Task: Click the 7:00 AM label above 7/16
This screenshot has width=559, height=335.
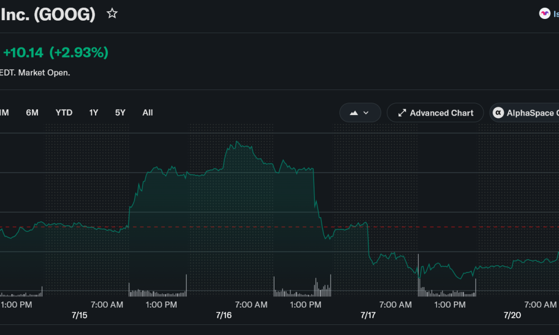Action: point(251,305)
